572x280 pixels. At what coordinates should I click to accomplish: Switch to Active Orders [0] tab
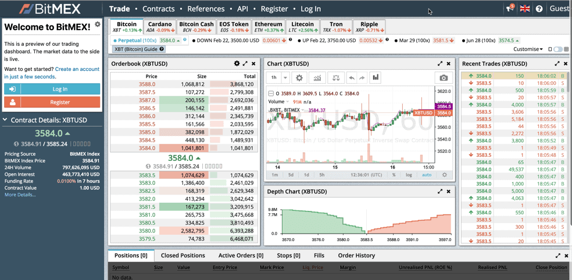point(241,256)
